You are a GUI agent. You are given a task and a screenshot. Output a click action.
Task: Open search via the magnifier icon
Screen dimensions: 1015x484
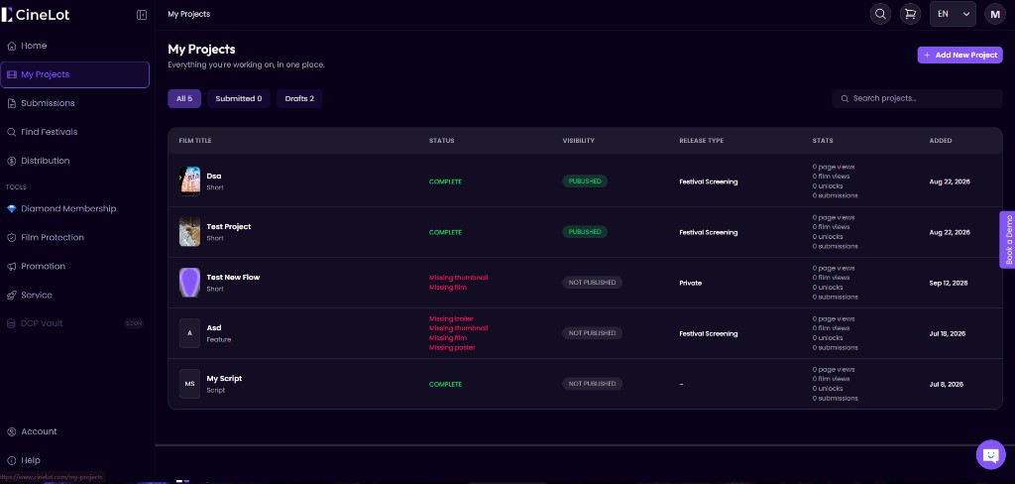[880, 14]
